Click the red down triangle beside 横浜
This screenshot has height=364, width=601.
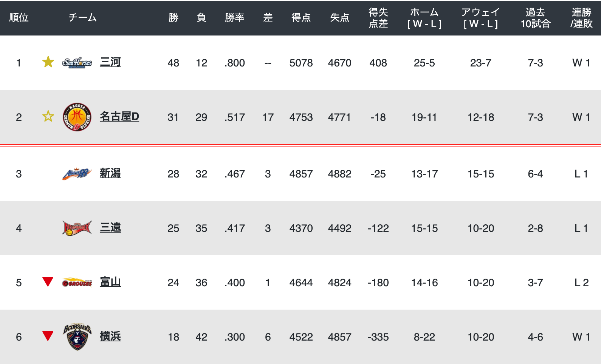tap(48, 336)
